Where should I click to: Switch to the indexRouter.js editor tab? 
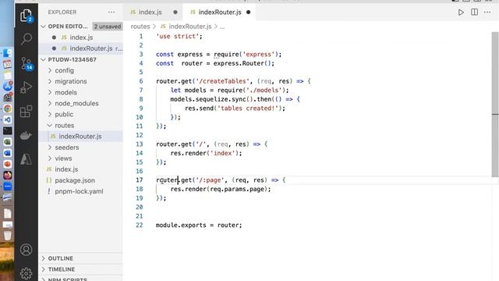pyautogui.click(x=220, y=12)
